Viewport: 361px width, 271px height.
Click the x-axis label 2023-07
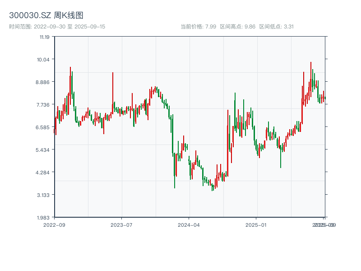[x=121, y=225]
